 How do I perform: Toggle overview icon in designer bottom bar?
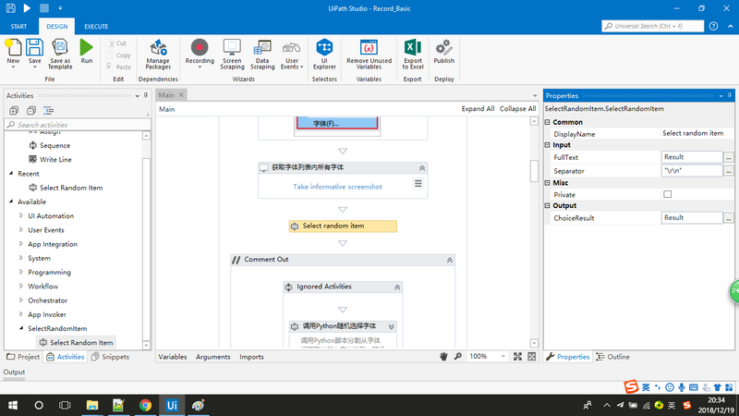(532, 357)
